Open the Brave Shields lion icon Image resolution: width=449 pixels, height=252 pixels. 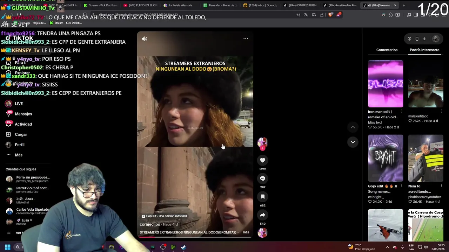pos(330,15)
